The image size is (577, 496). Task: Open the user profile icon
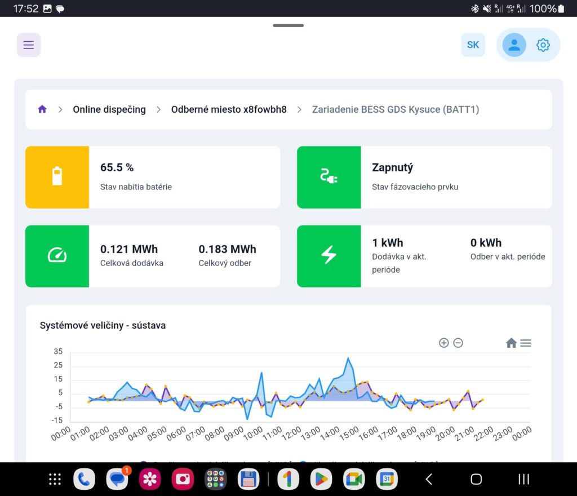[514, 45]
